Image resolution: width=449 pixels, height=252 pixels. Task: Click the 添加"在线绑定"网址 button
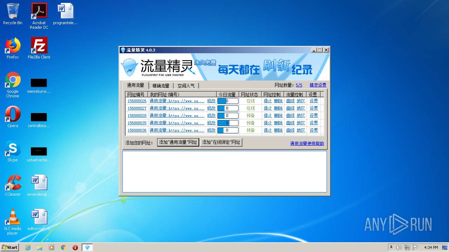click(x=221, y=142)
